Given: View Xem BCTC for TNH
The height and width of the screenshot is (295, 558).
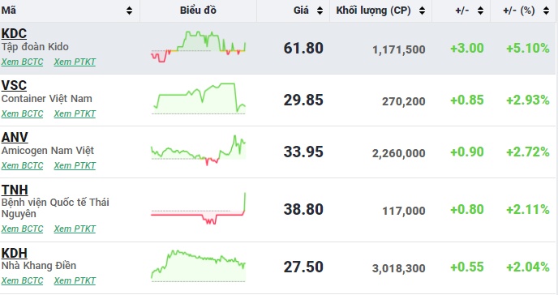Looking at the screenshot, I should (22, 229).
